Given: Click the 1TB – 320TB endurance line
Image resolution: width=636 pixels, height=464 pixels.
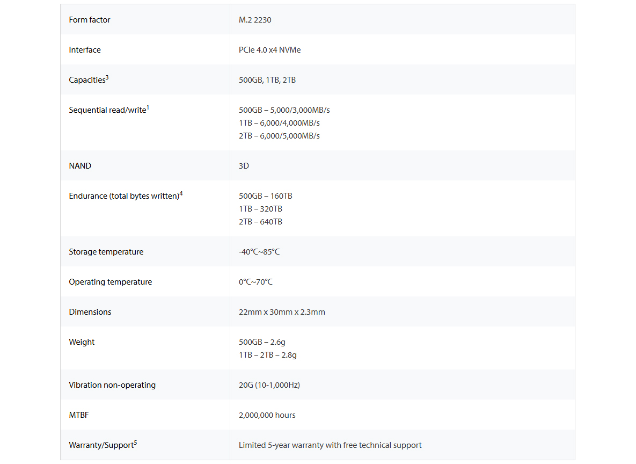Looking at the screenshot, I should (x=260, y=209).
